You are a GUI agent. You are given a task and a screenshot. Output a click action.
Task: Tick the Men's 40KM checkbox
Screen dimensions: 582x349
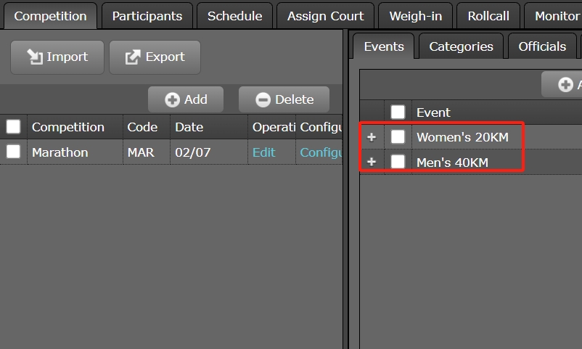(x=398, y=162)
